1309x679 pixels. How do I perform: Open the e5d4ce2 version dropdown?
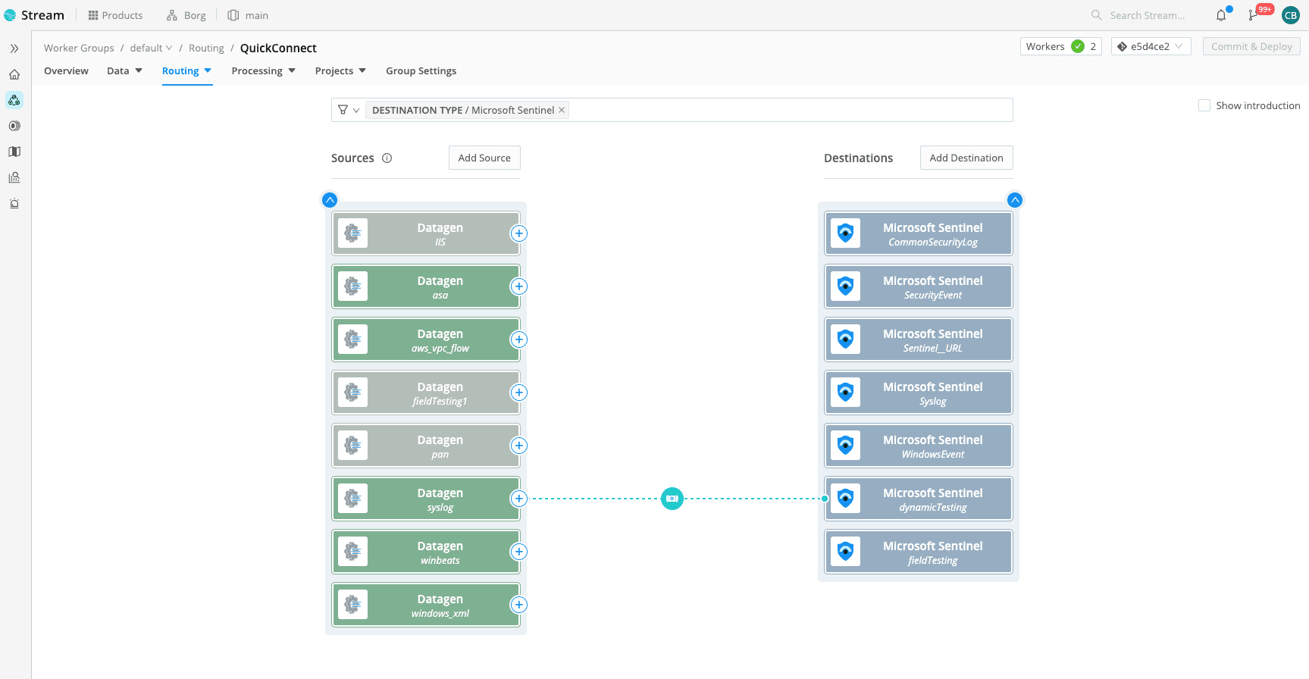coord(1150,46)
